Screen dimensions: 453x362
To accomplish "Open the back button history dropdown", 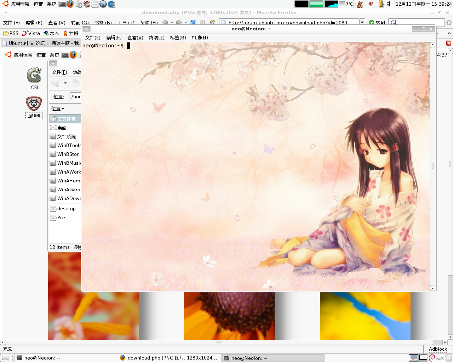I will (172, 23).
